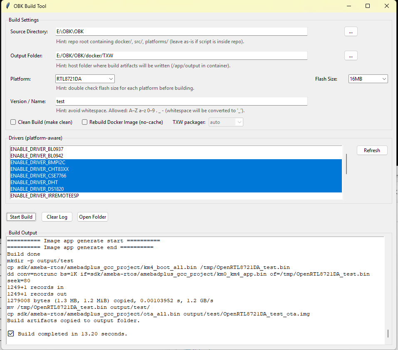Click the OBK Build Tool feather icon
Image resolution: width=398 pixels, height=350 pixels.
[7, 6]
